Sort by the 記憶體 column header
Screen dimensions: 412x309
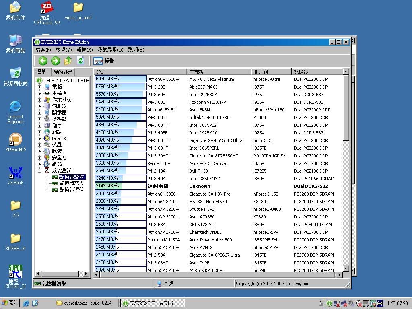(317, 72)
